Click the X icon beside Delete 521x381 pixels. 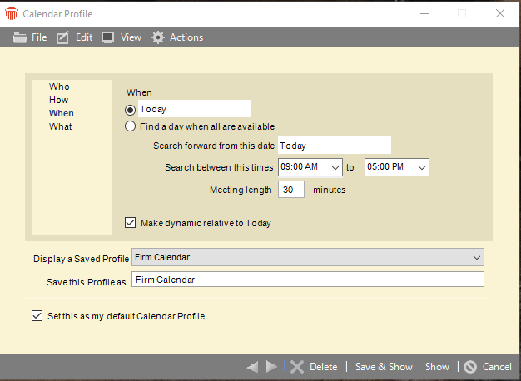pos(297,367)
